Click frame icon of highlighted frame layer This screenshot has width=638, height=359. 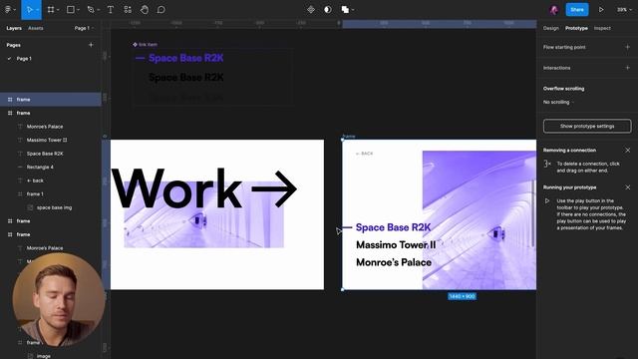pyautogui.click(x=10, y=100)
